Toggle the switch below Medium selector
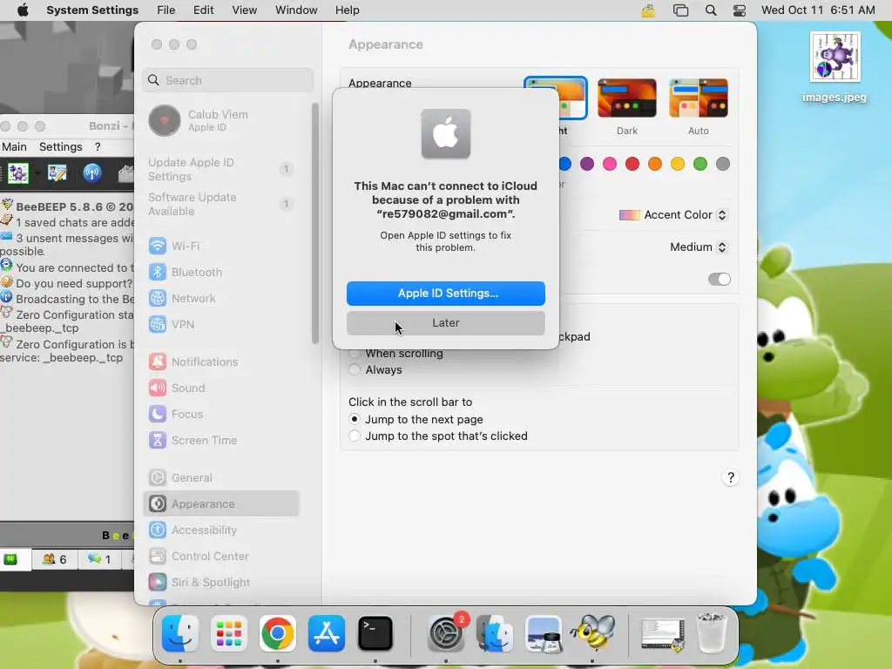 [719, 280]
